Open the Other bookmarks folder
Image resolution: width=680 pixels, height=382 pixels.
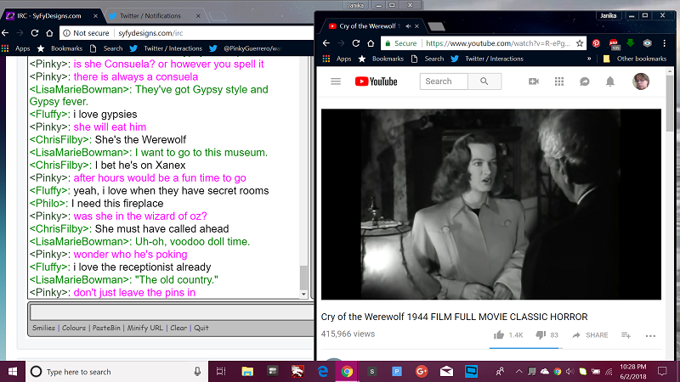tap(635, 59)
